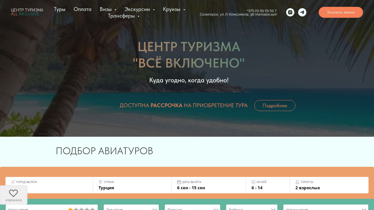The image size is (374, 210).
Task: Click the Солигорск address text
Action: coord(238,14)
